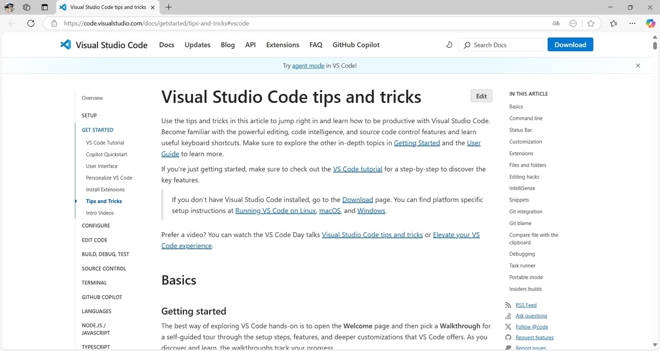660x351 pixels.
Task: Open the Stack Overflow Ask questions icon
Action: click(x=508, y=316)
